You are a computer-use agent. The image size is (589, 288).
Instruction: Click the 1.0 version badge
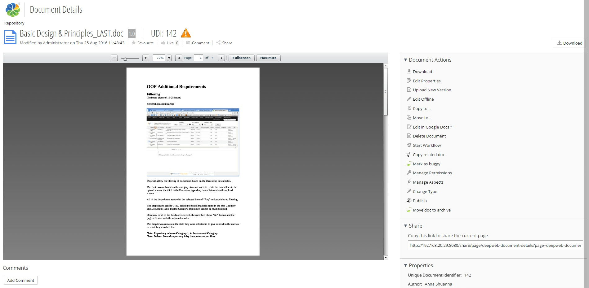[x=132, y=33]
